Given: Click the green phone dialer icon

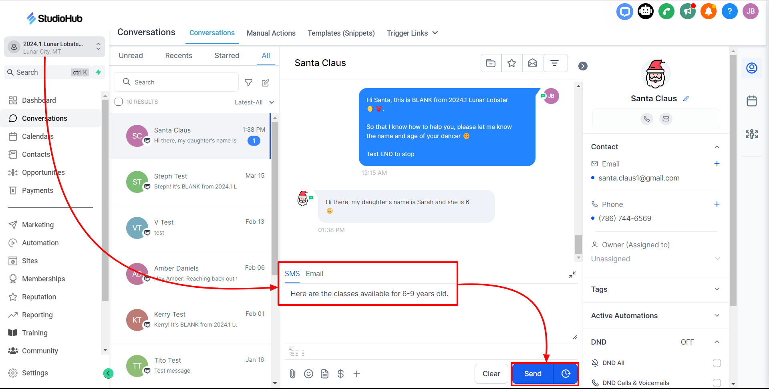Looking at the screenshot, I should [x=666, y=11].
